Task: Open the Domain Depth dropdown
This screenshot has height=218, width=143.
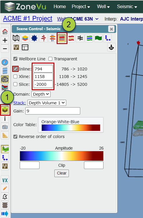Action: pyautogui.click(x=41, y=94)
